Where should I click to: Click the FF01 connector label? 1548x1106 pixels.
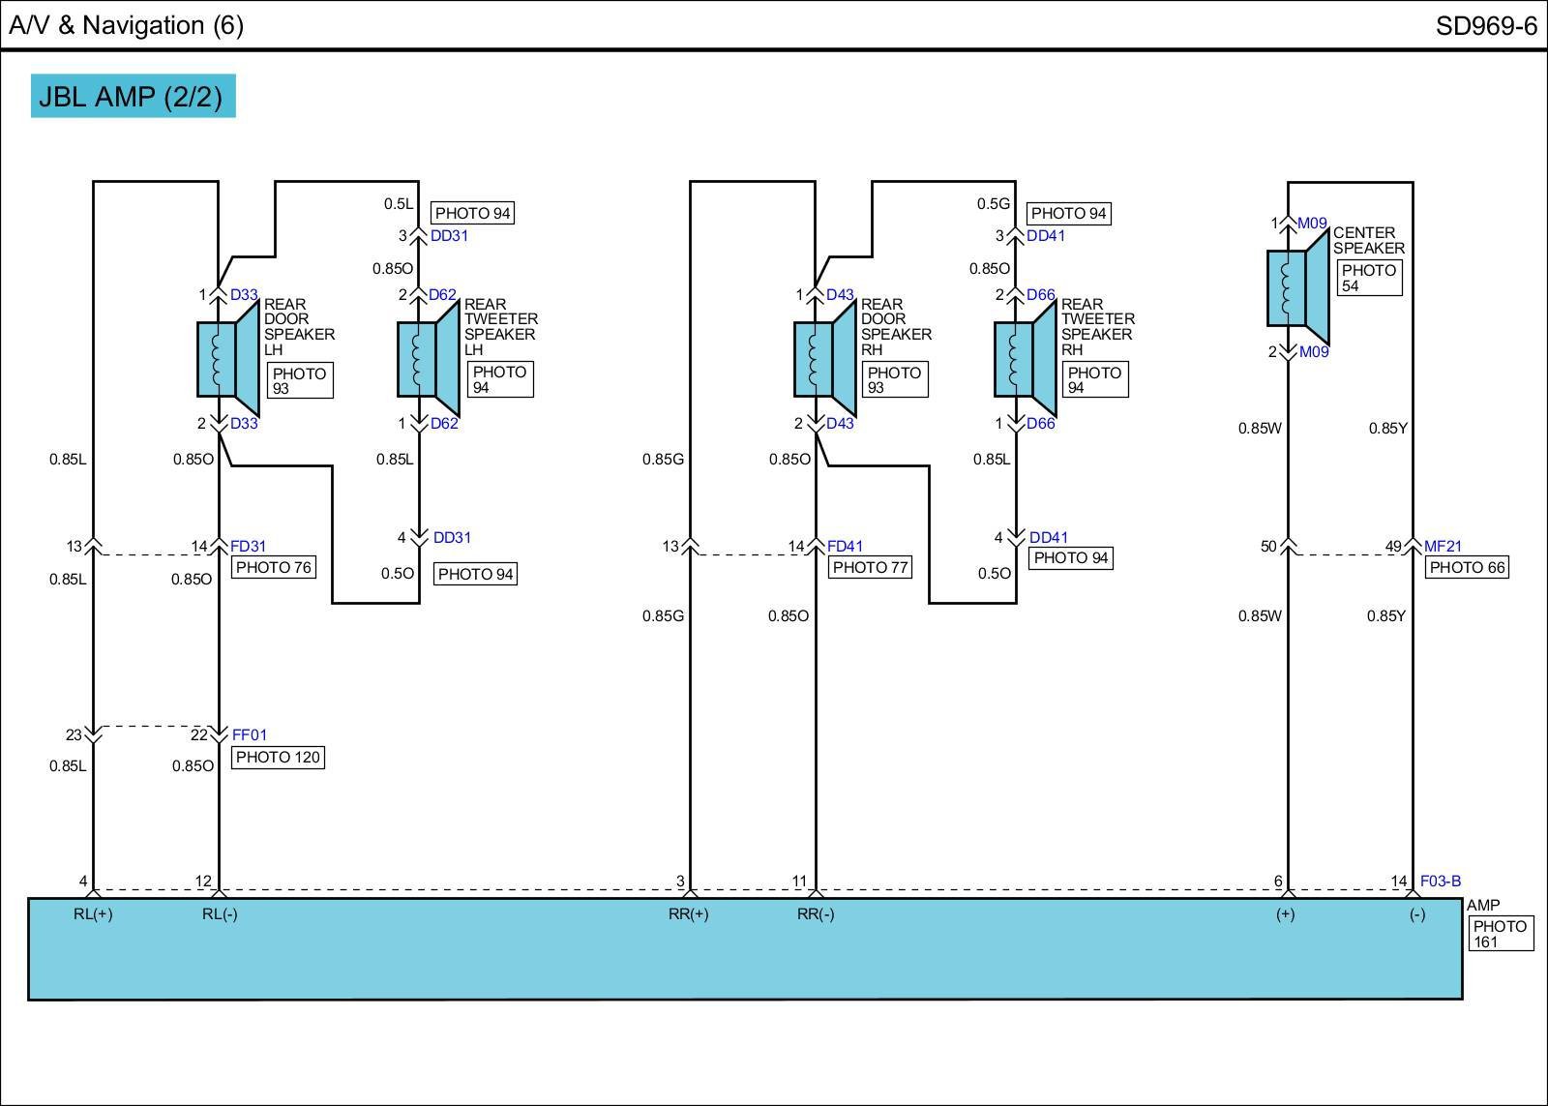coord(249,735)
